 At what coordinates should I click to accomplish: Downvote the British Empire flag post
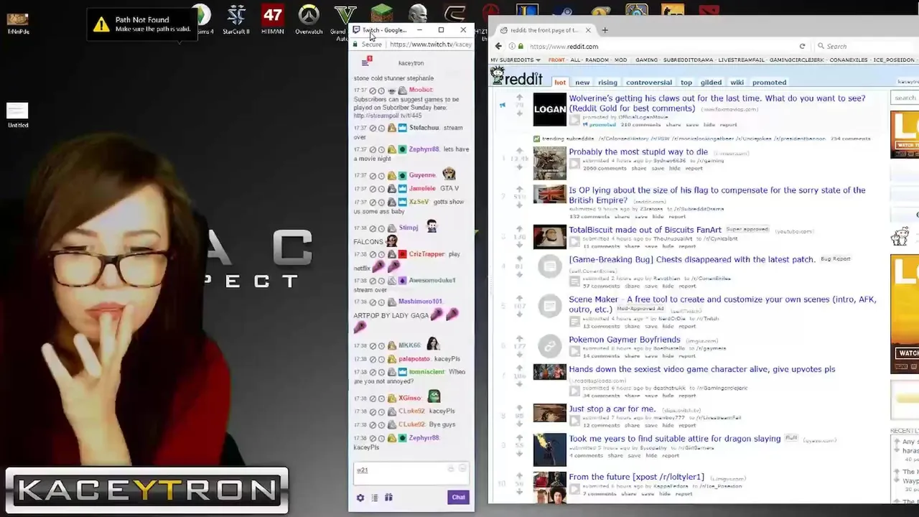tap(519, 205)
